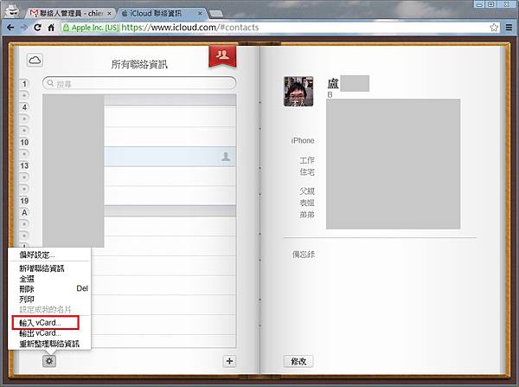Choose 重新整理聯絡資訊 from the menu
The width and height of the screenshot is (519, 387).
49,344
